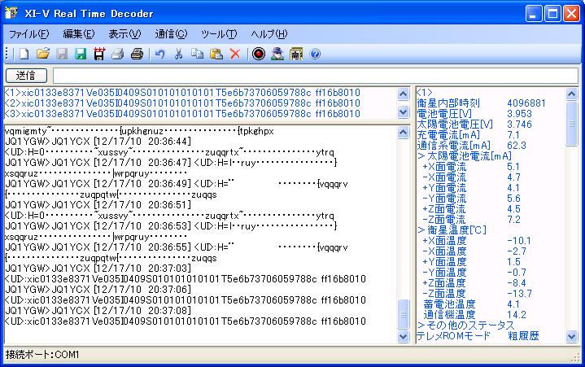Click the green floppy disk save icon
The image size is (585, 367).
pyautogui.click(x=81, y=54)
